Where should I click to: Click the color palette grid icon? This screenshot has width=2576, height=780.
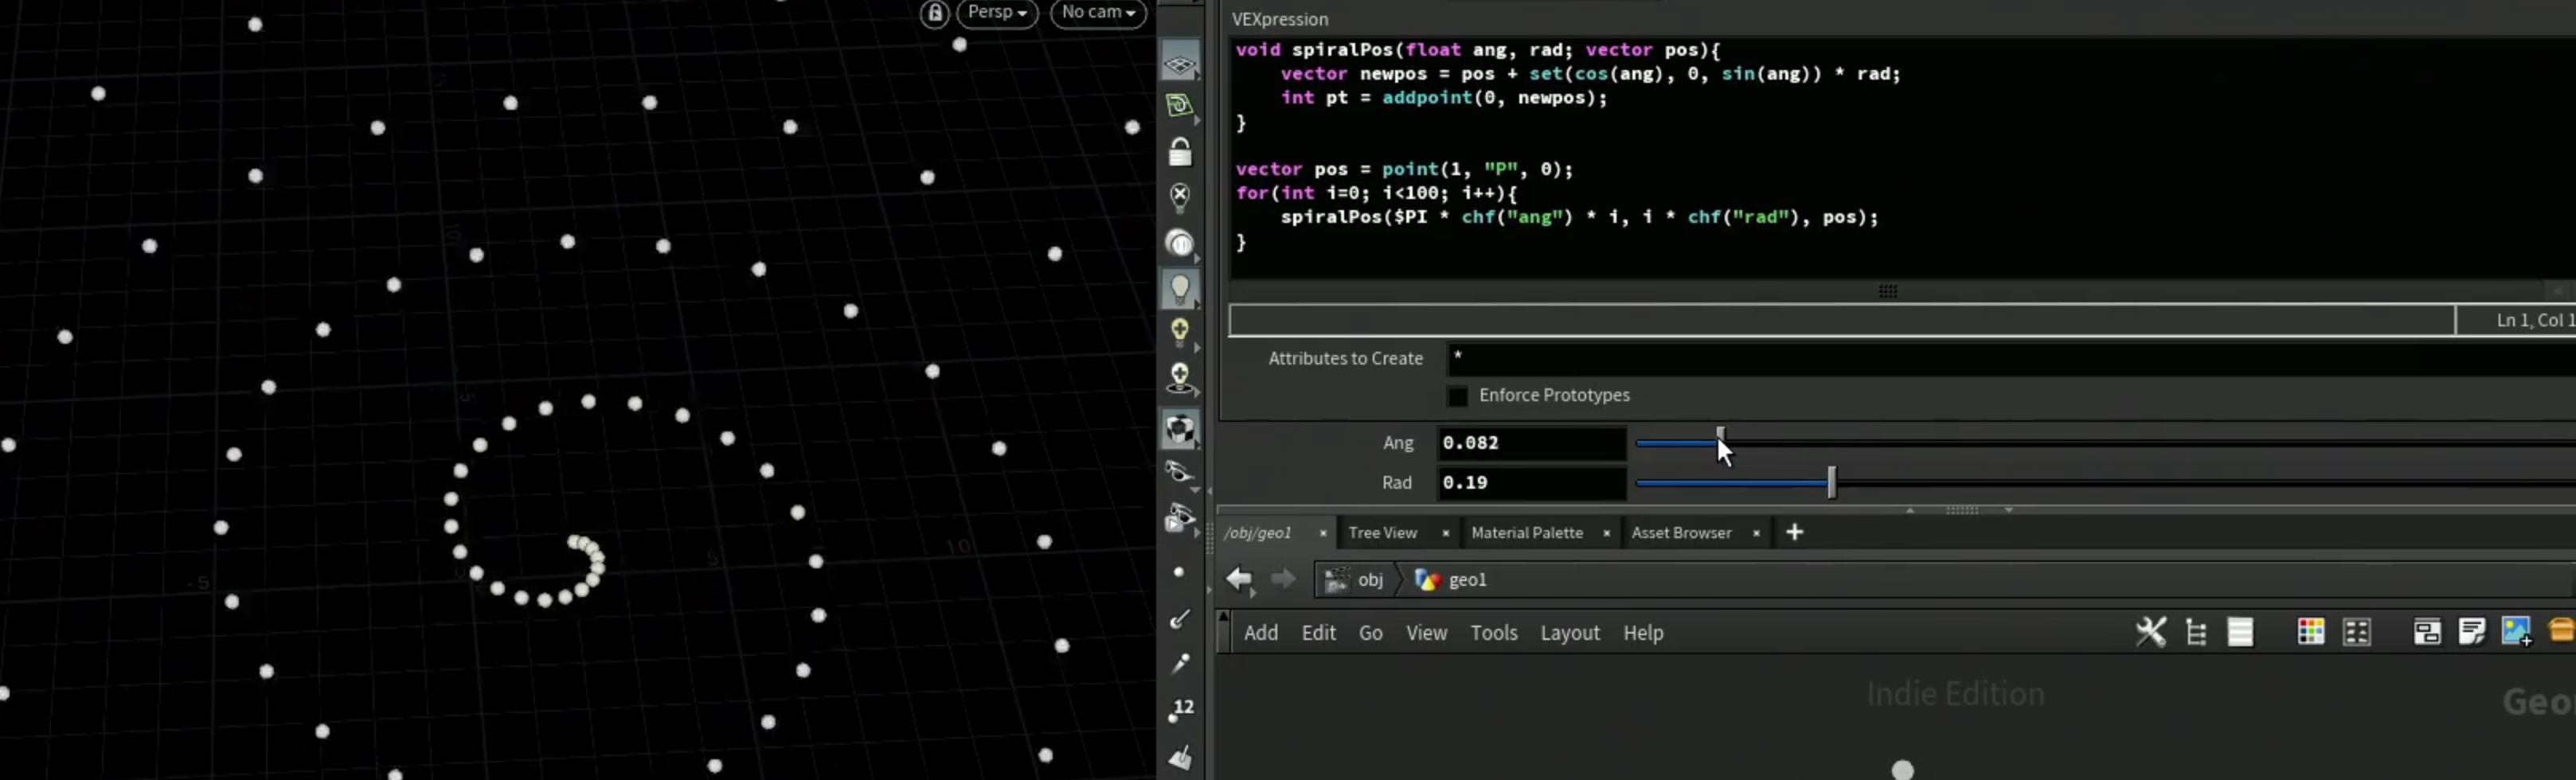click(x=2310, y=633)
